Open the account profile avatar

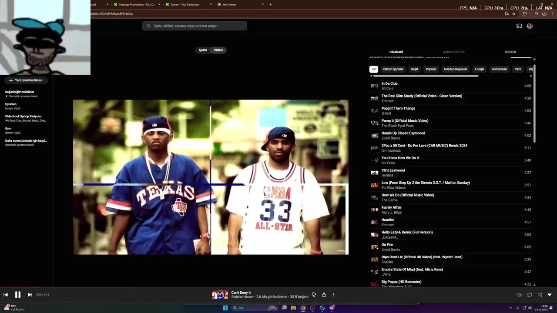[530, 26]
